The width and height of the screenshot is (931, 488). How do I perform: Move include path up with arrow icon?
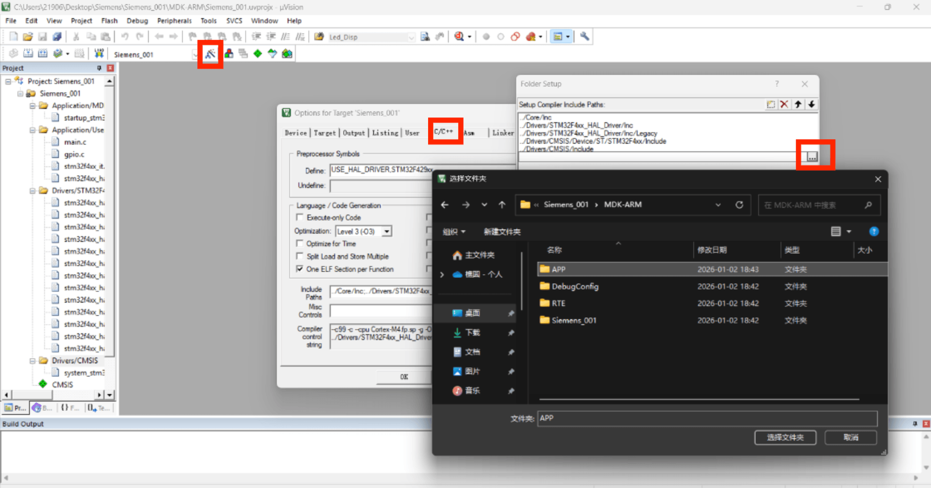click(x=798, y=104)
